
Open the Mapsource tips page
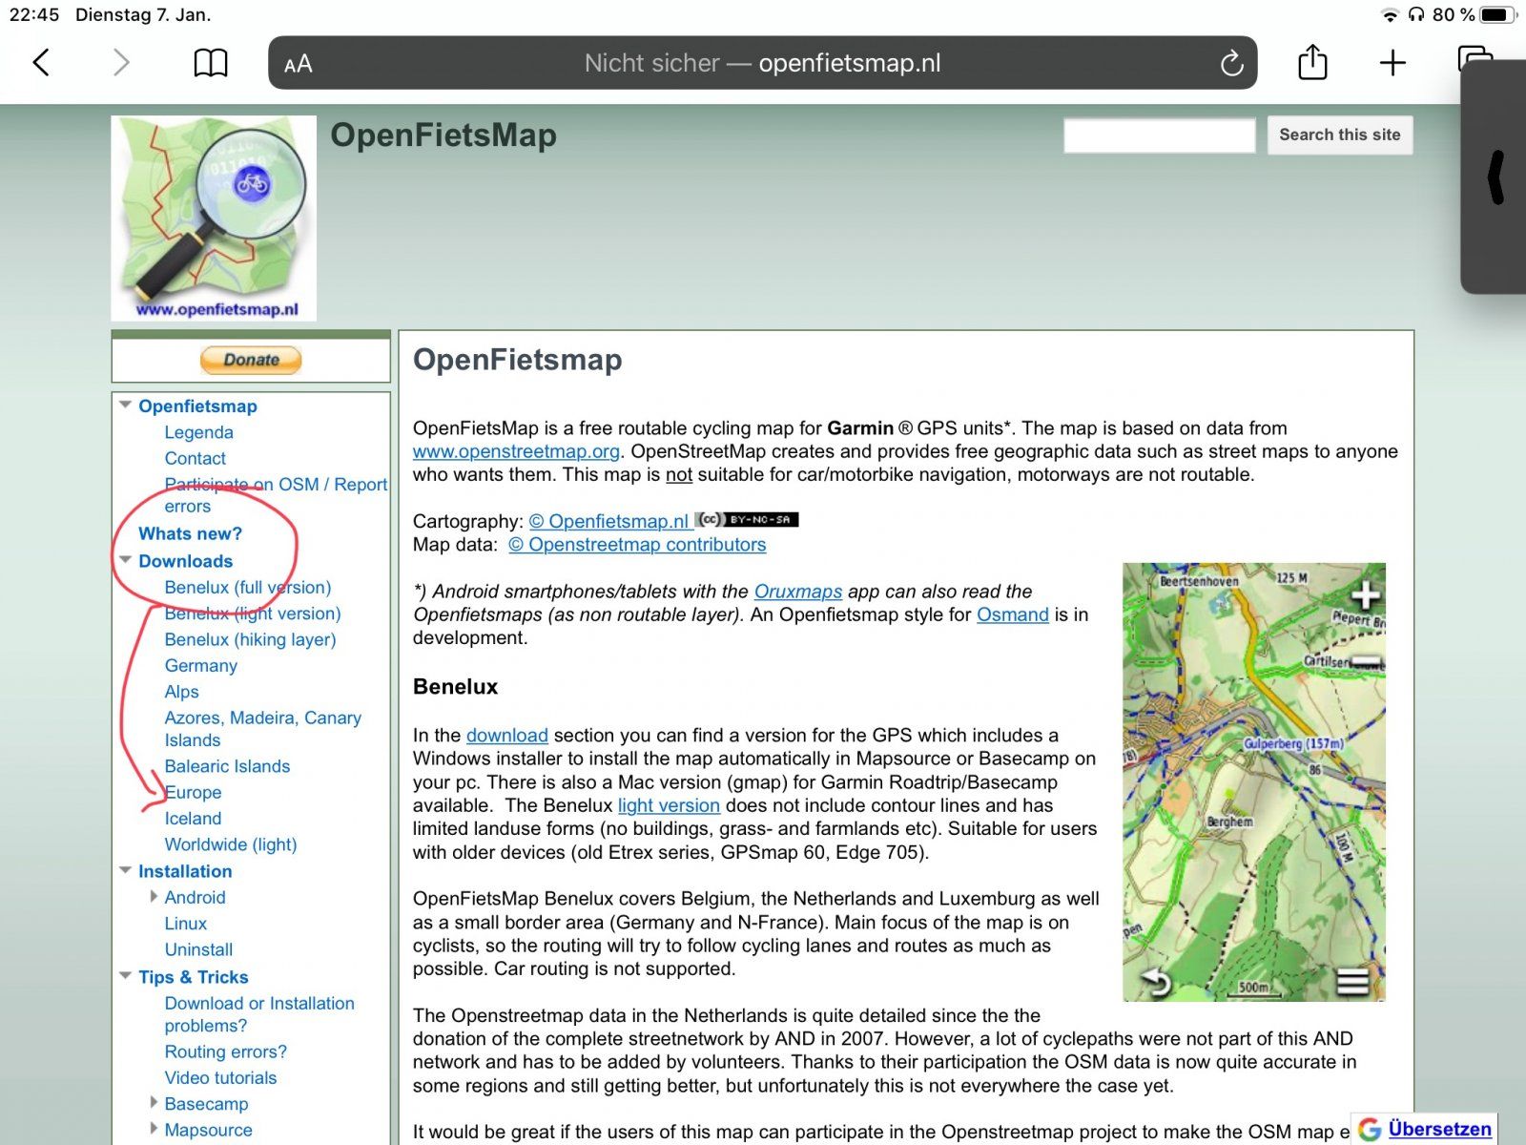[x=208, y=1130]
